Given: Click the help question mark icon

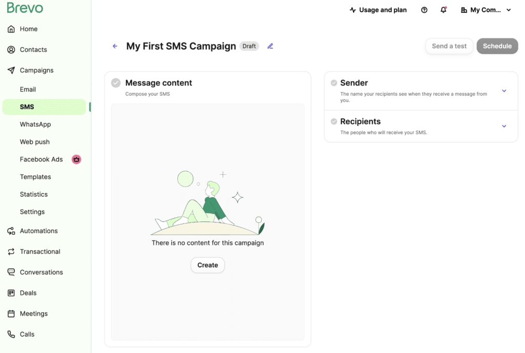Looking at the screenshot, I should 424,10.
